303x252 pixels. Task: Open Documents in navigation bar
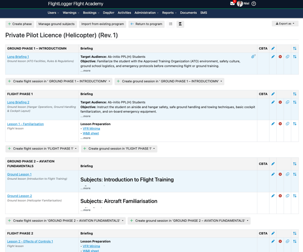pos(189,13)
